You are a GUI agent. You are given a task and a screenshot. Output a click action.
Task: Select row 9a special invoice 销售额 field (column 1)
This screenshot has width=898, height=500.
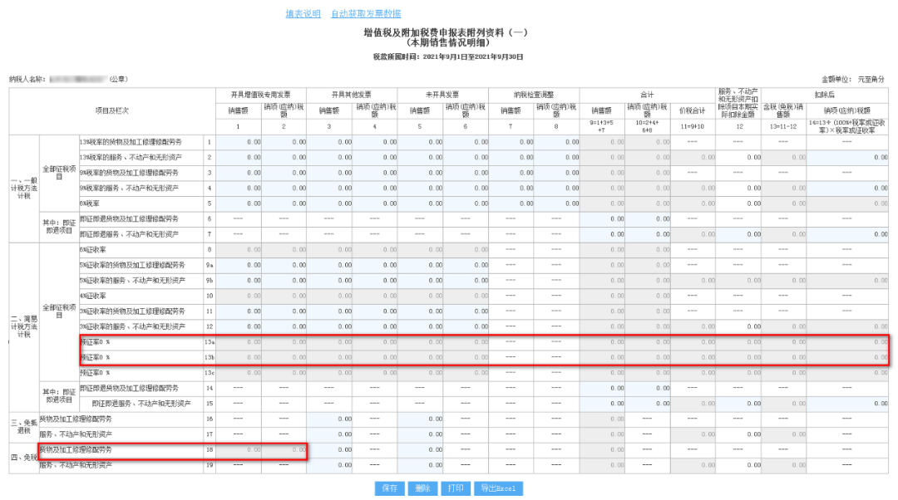[239, 266]
